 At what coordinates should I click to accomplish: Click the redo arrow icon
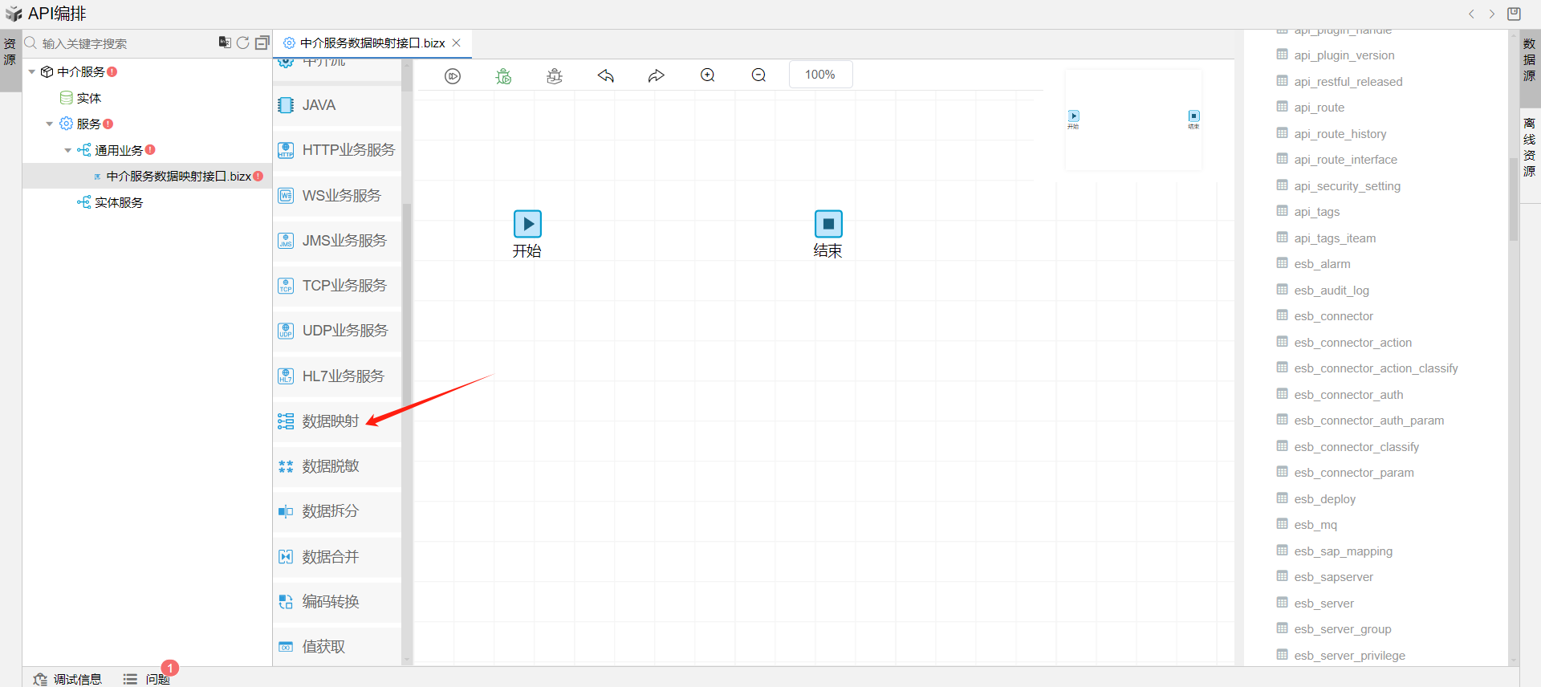pos(657,75)
